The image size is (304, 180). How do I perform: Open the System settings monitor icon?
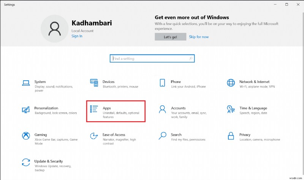click(x=26, y=83)
